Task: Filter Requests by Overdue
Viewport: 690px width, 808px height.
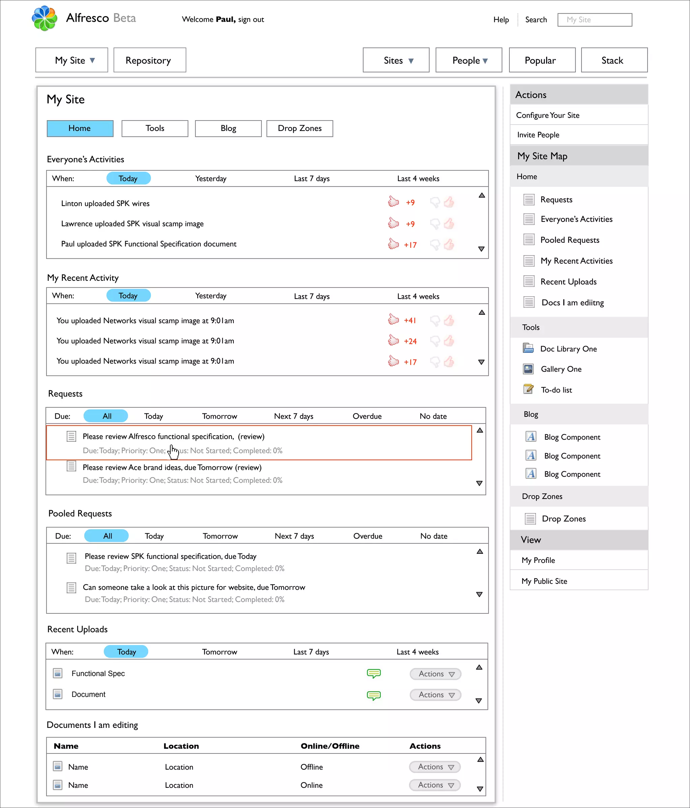Action: click(367, 416)
